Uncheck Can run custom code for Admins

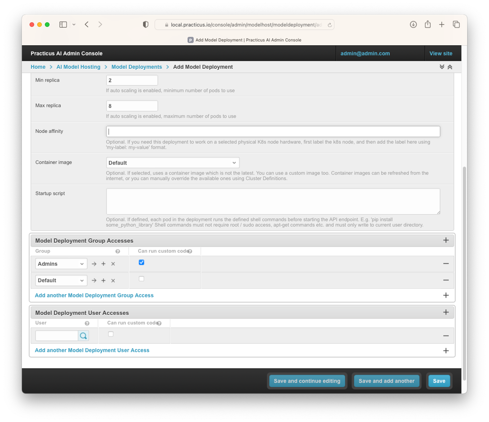tap(141, 262)
